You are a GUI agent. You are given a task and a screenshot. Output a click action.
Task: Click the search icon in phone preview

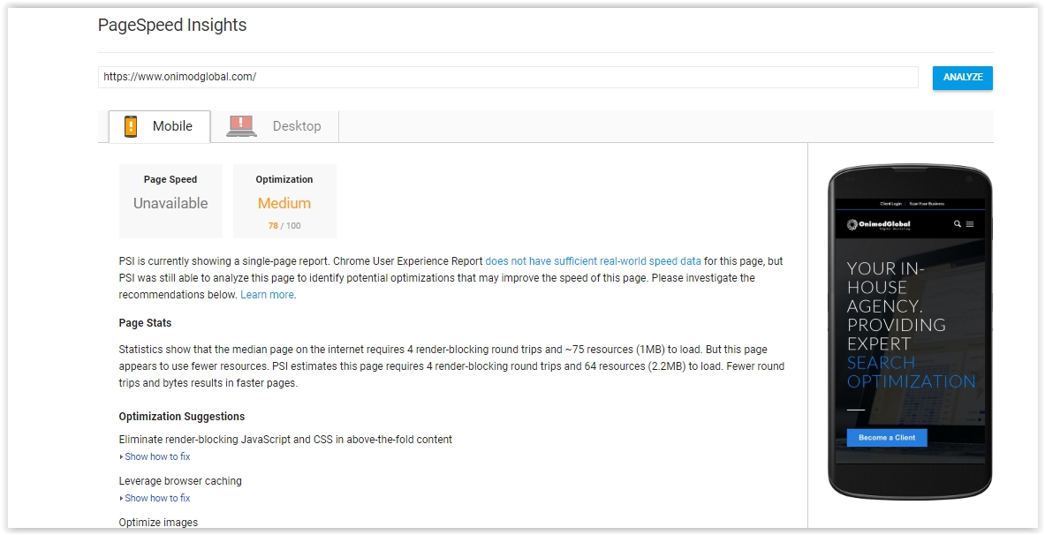click(x=957, y=224)
